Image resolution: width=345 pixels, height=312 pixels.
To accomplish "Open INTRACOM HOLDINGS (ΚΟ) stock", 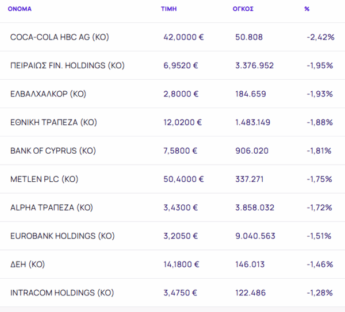I will tap(62, 292).
